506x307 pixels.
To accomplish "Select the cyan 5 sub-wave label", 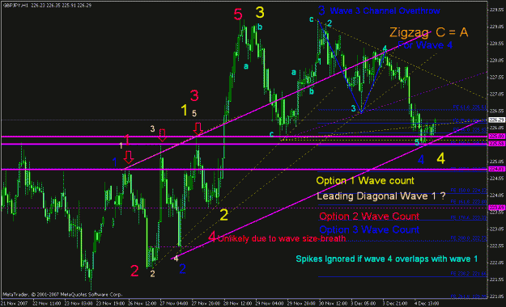I will pos(417,142).
